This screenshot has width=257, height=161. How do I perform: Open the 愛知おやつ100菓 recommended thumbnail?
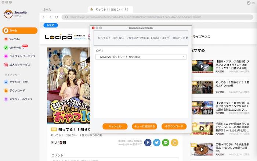click(x=202, y=87)
